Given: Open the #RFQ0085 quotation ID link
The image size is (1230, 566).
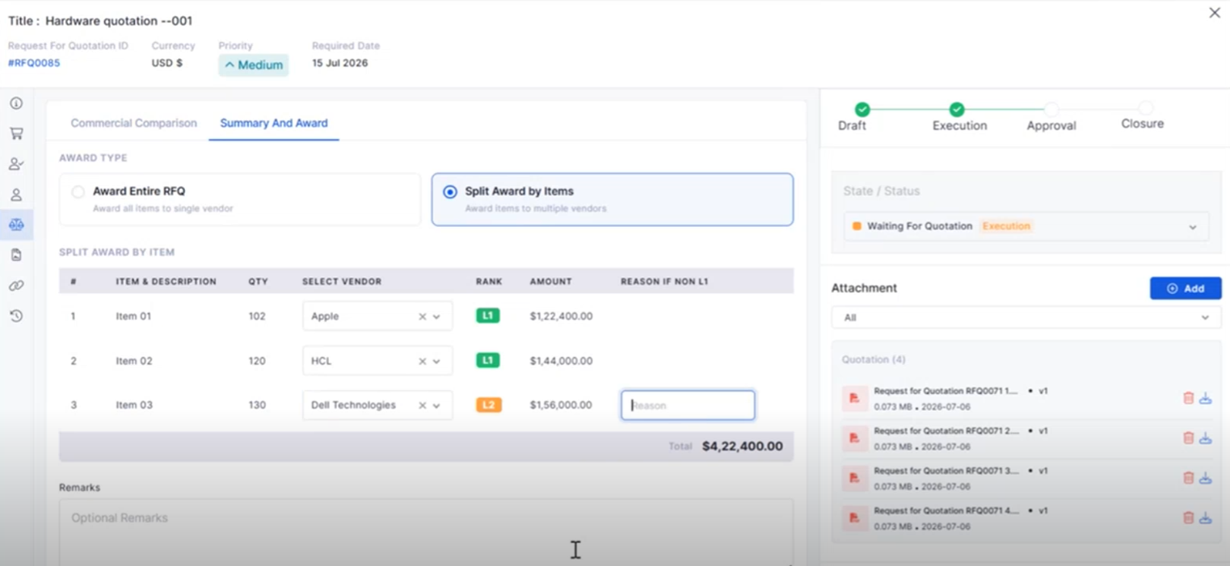Looking at the screenshot, I should [x=34, y=63].
